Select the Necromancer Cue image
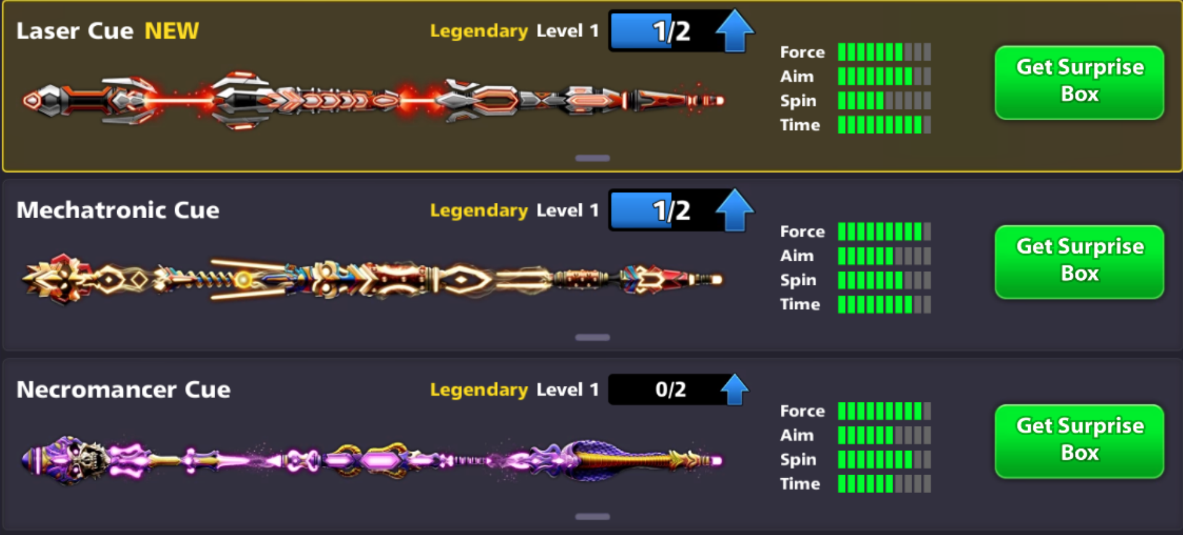The height and width of the screenshot is (535, 1183). 373,460
